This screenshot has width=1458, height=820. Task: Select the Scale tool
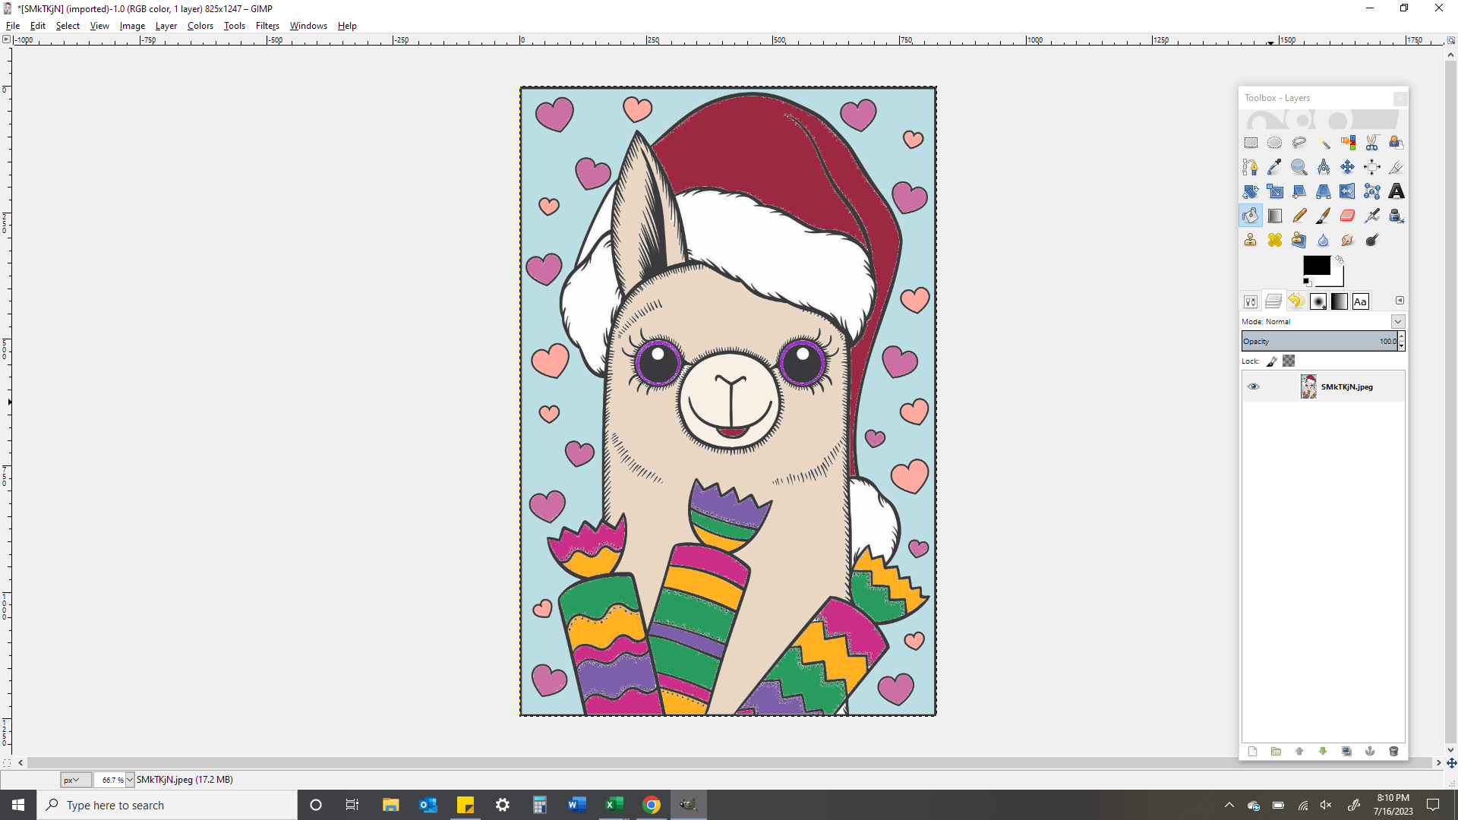[x=1275, y=191]
